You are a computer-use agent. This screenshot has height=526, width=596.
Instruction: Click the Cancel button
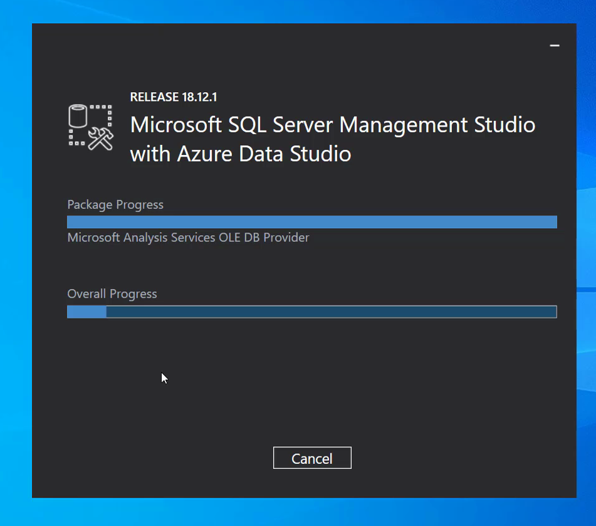312,458
